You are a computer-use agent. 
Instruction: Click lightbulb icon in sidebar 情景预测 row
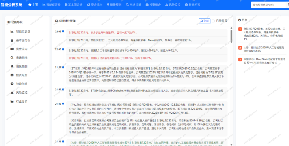12,67
